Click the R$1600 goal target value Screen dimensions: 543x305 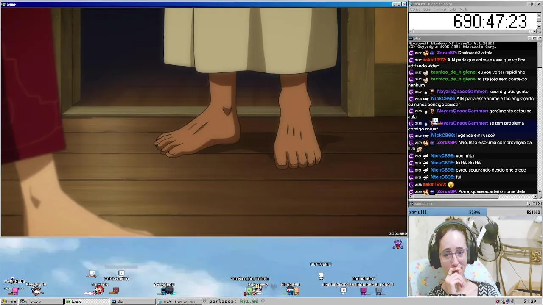point(533,212)
